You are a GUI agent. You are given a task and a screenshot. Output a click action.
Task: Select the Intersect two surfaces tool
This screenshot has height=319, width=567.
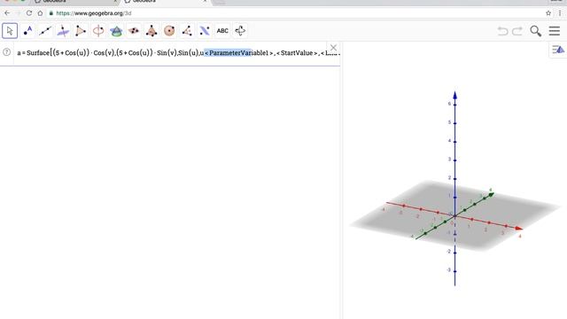click(116, 31)
